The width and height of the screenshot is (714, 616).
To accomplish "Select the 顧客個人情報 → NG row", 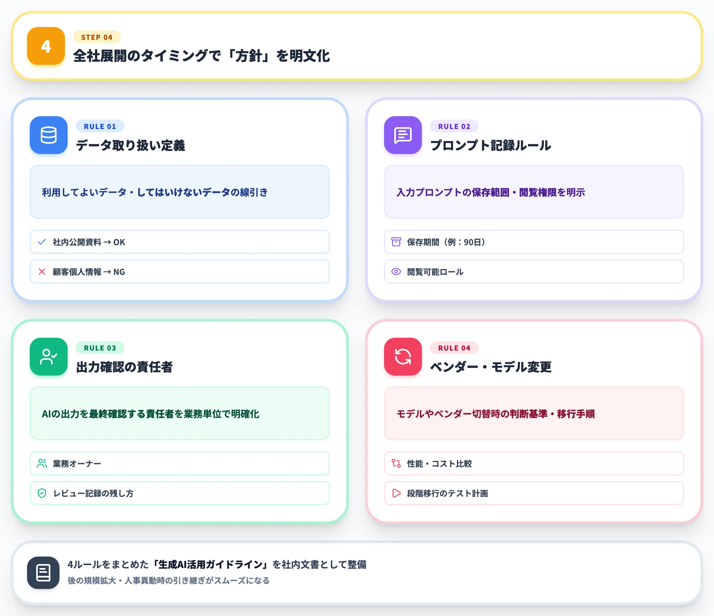I will pyautogui.click(x=180, y=272).
